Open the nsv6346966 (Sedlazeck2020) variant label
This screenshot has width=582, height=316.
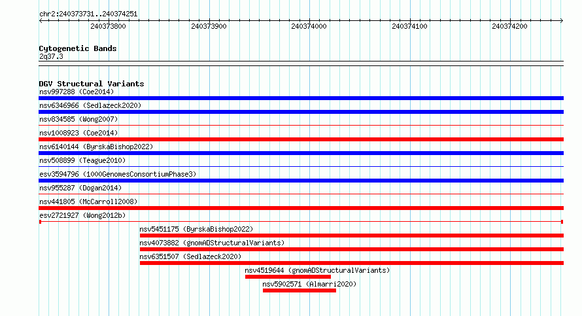(x=90, y=105)
